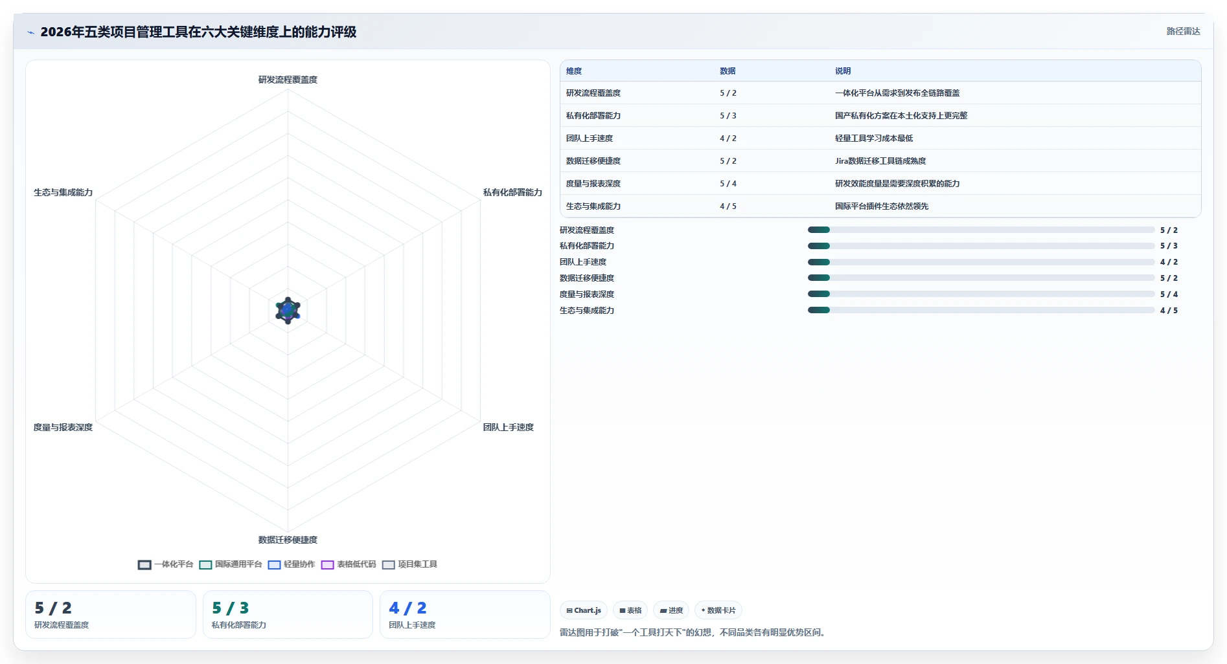Toggle the 一体化平台 legend series
The height and width of the screenshot is (664, 1227).
point(166,564)
